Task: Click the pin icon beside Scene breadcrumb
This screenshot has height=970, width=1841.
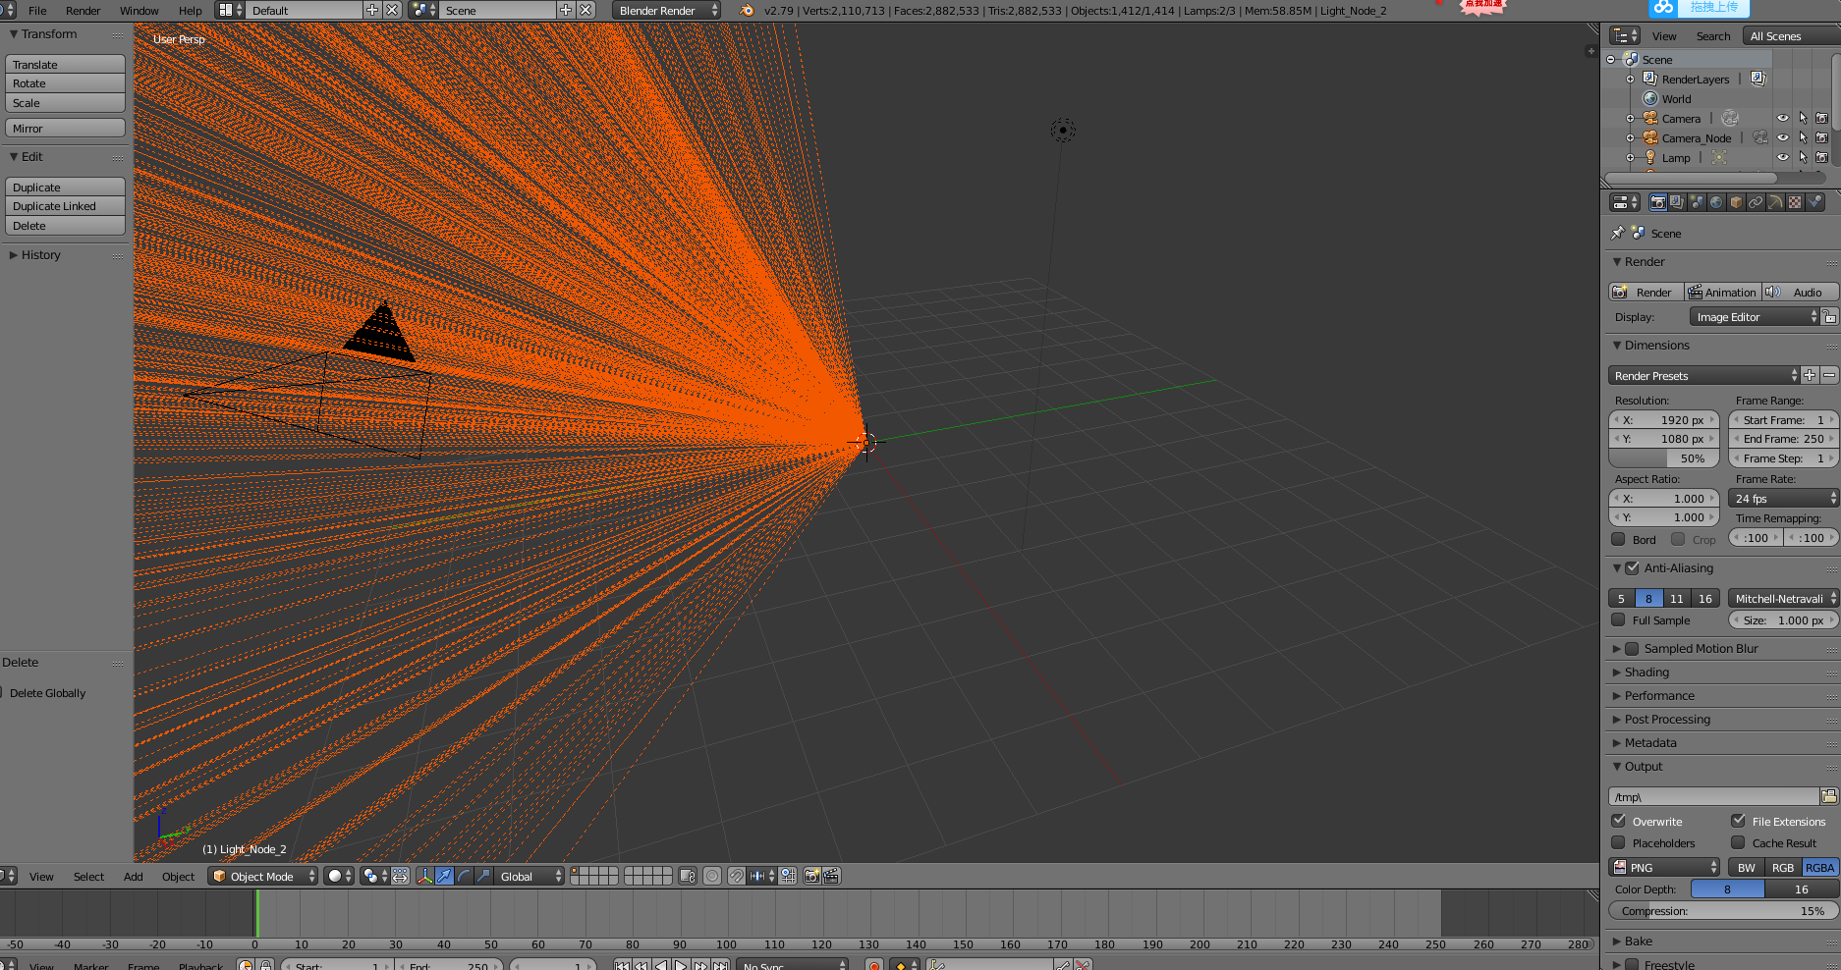Action: 1617,234
